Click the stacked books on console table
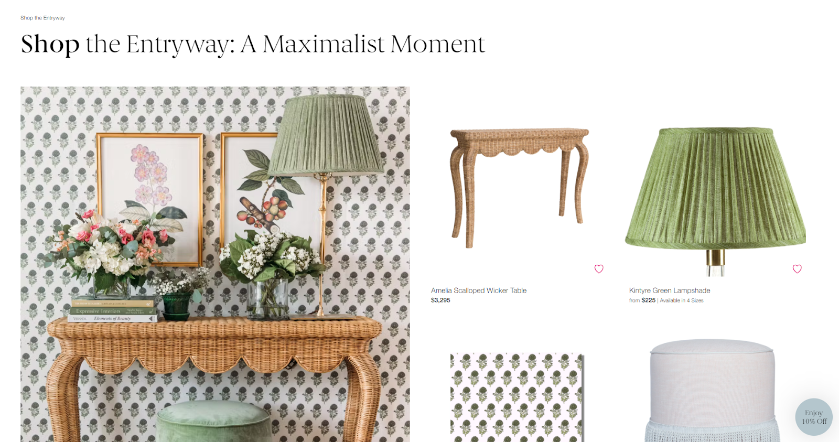 (113, 310)
